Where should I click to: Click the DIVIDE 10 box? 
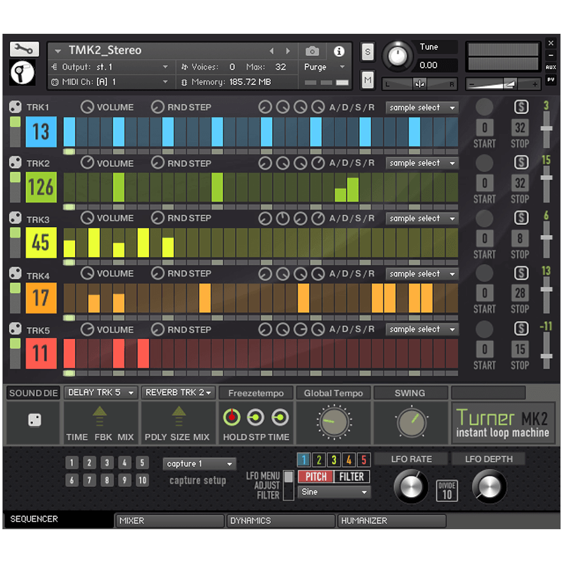tap(447, 490)
